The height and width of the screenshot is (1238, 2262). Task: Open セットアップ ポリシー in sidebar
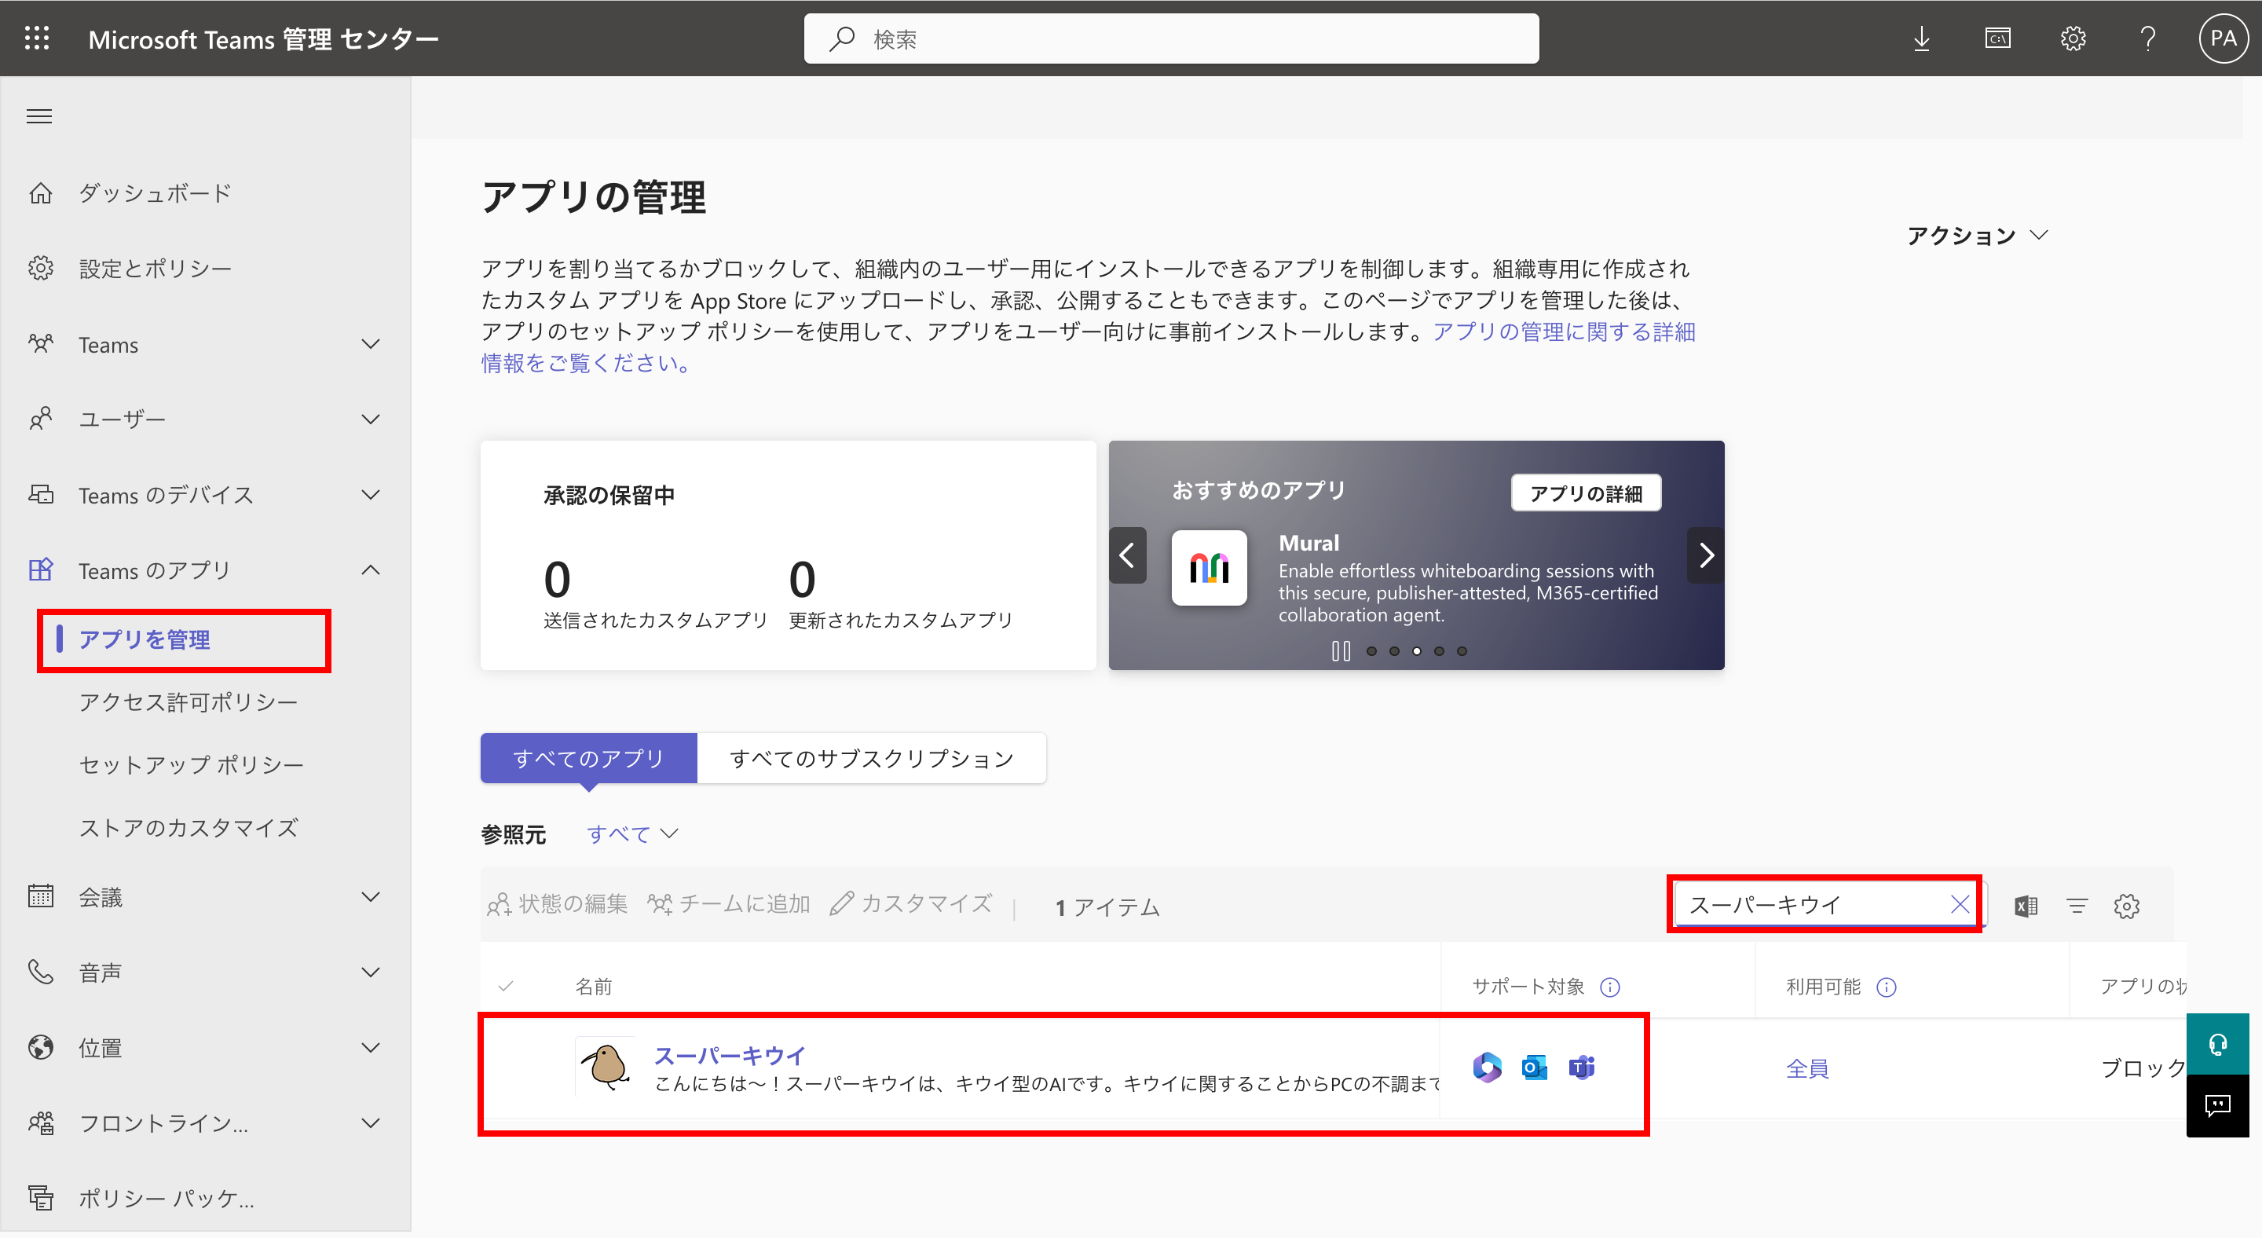pos(192,765)
